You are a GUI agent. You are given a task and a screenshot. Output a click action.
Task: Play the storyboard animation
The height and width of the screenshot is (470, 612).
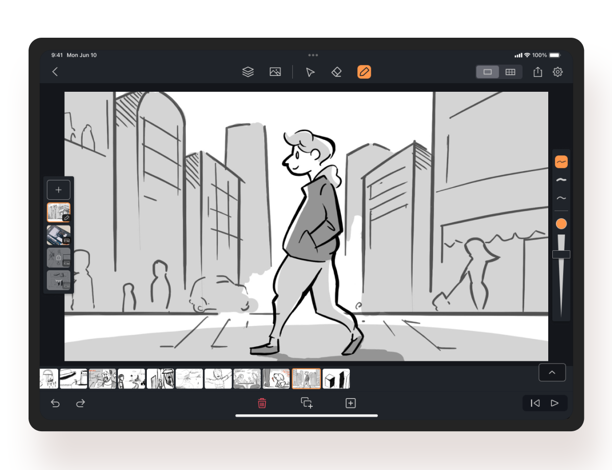point(555,403)
